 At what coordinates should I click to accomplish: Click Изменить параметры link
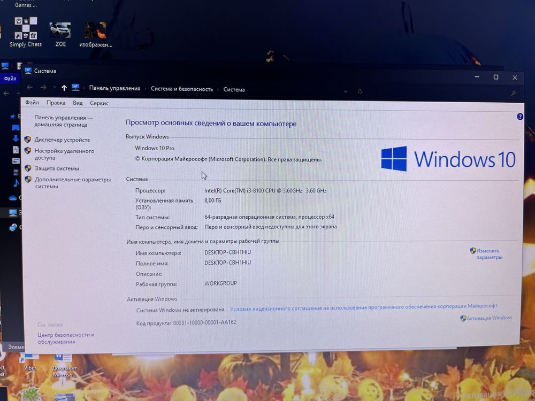pyautogui.click(x=489, y=254)
